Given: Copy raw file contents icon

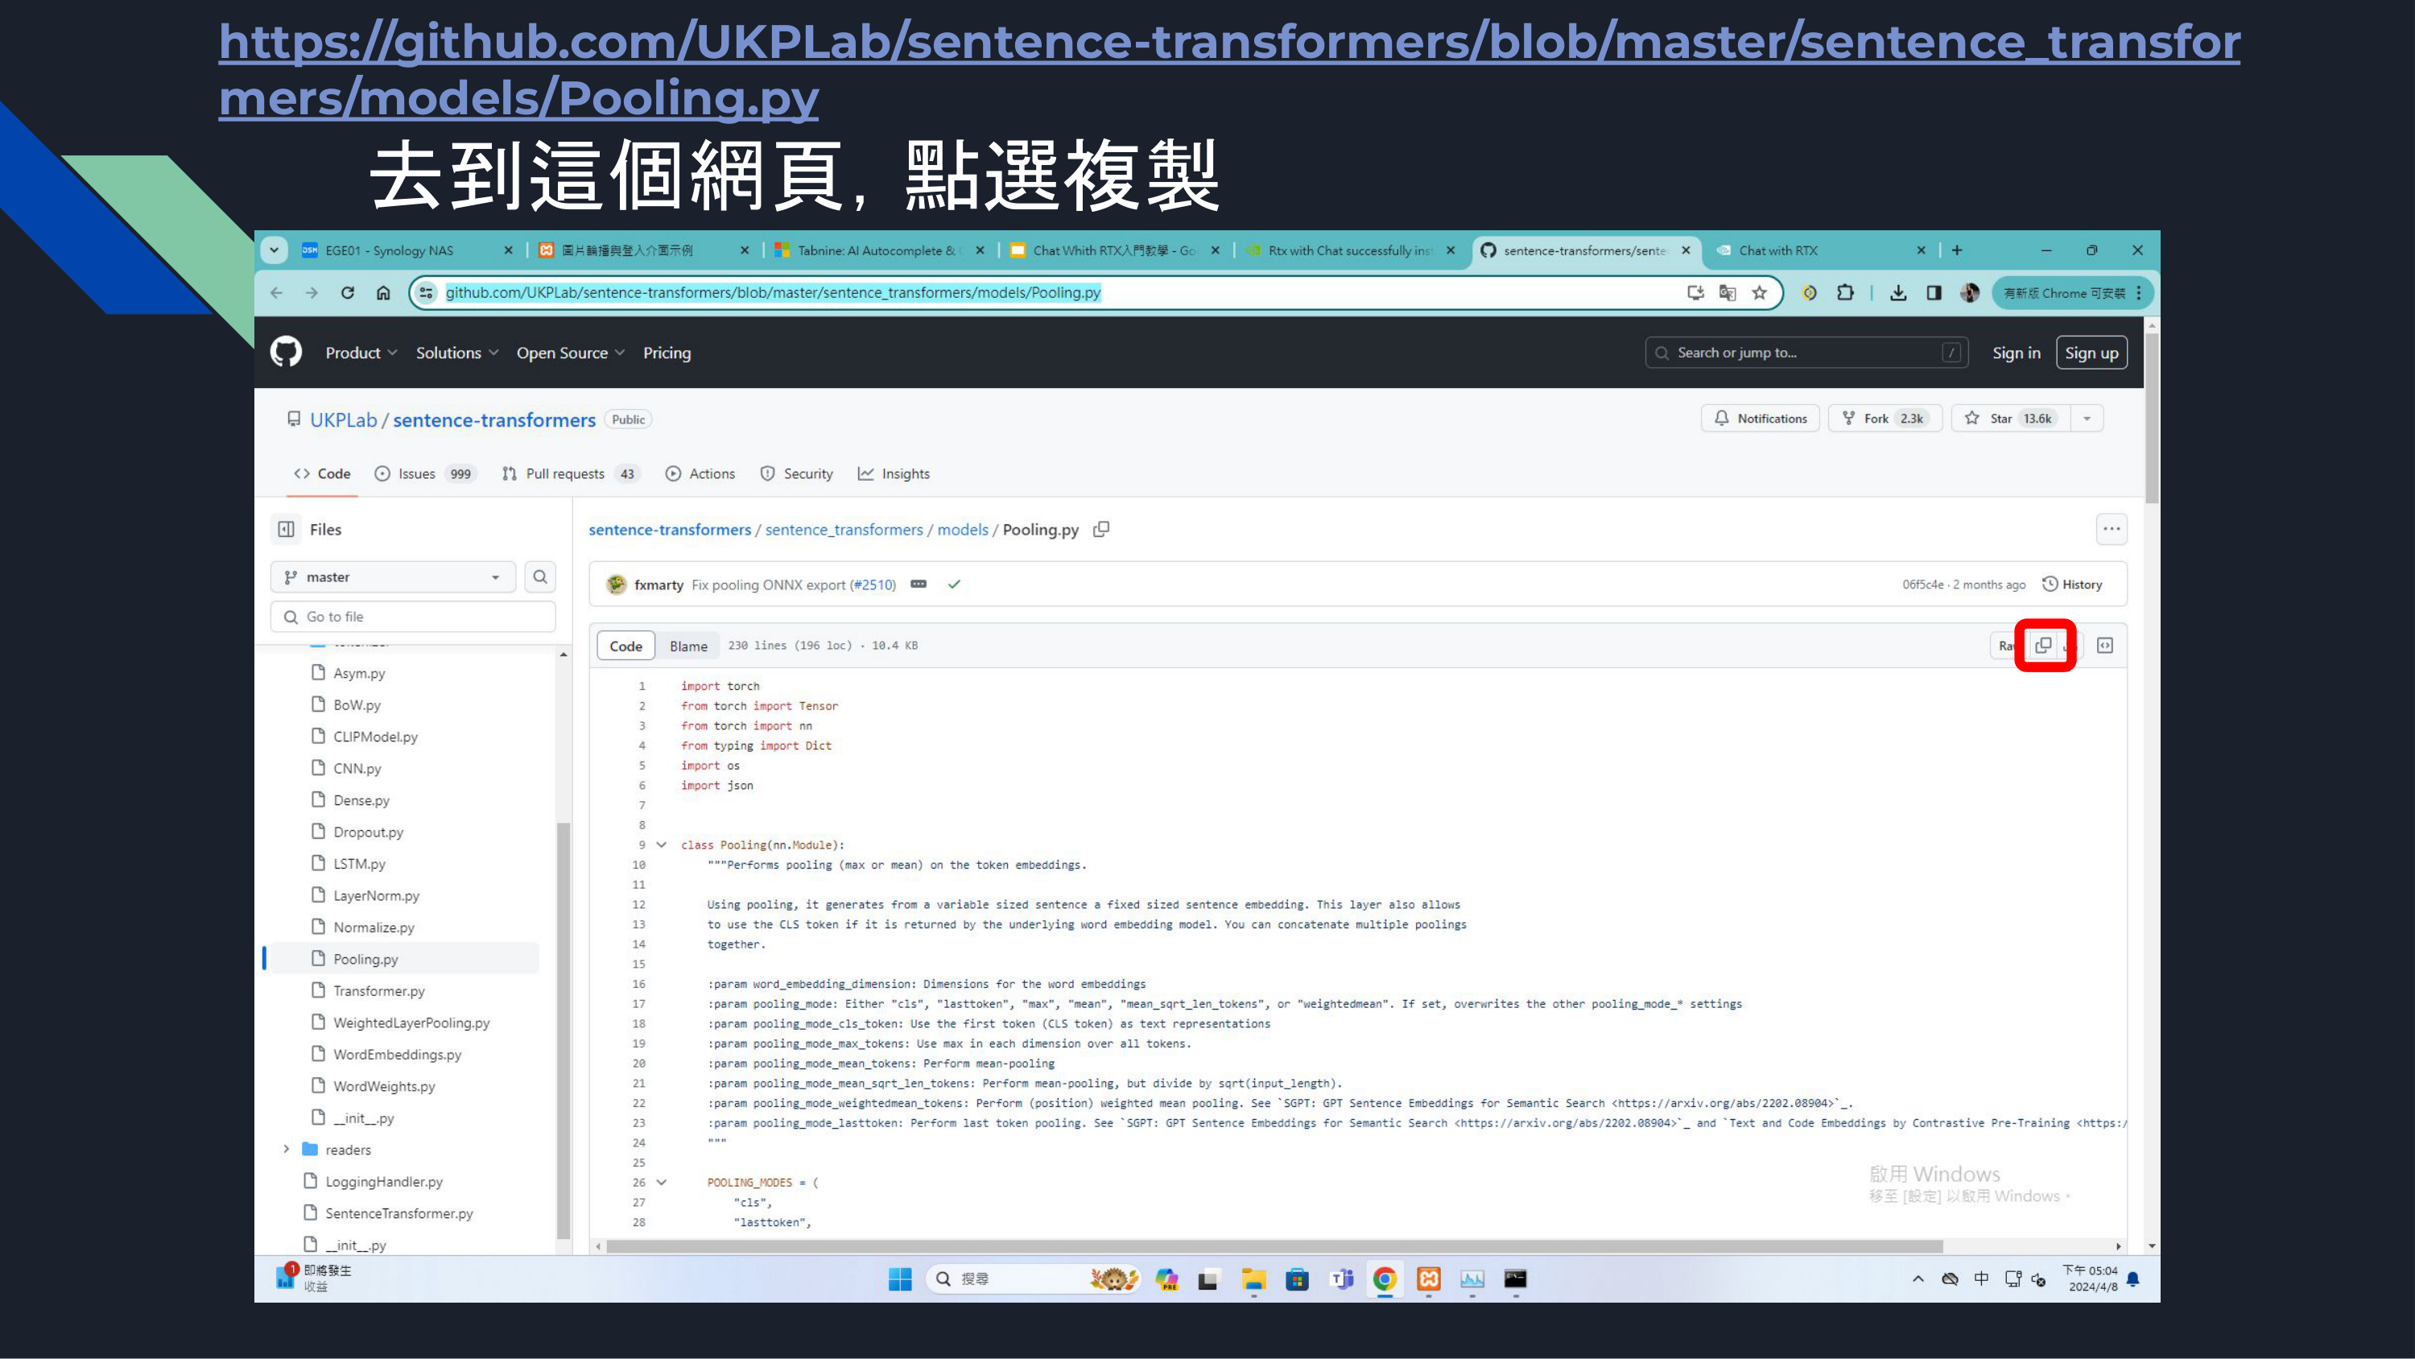Looking at the screenshot, I should click(x=2044, y=645).
